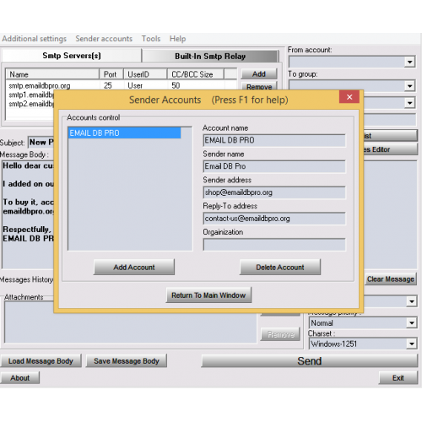Click the Reply-To address field
This screenshot has width=422, height=422.
pos(274,219)
